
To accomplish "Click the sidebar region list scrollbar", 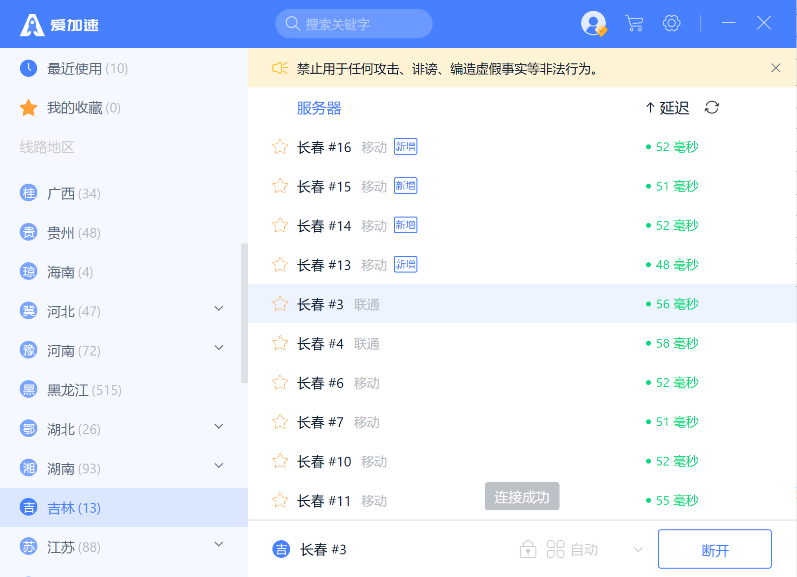I will [244, 313].
